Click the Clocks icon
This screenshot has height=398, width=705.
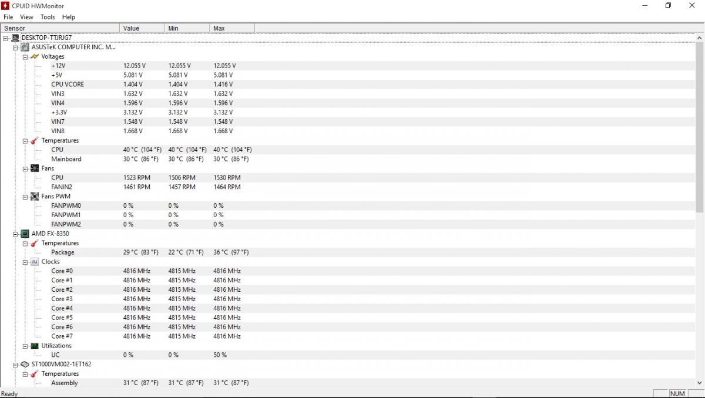tap(35, 262)
